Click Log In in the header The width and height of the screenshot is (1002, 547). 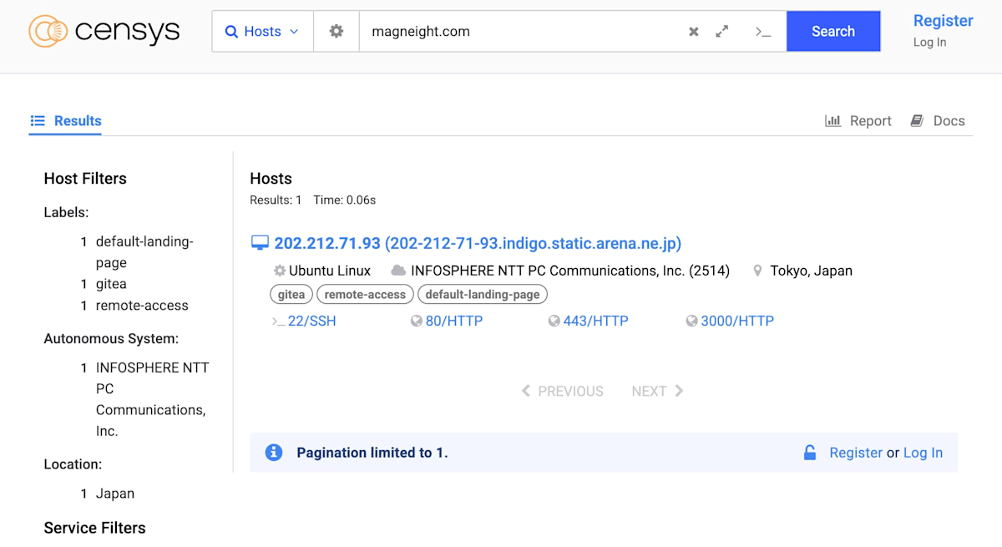(929, 42)
